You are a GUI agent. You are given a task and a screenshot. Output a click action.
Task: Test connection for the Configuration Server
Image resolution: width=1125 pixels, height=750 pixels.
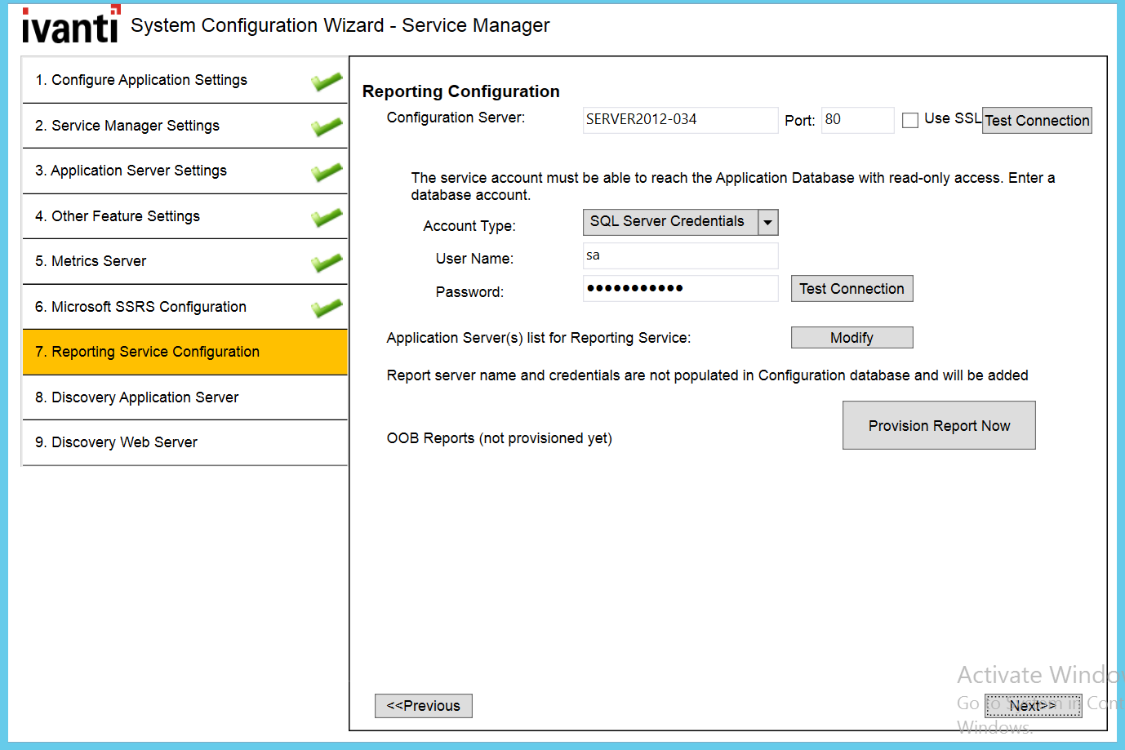pos(1037,121)
